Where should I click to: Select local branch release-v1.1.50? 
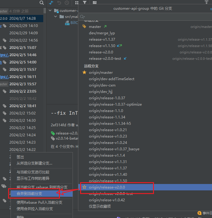102,46
